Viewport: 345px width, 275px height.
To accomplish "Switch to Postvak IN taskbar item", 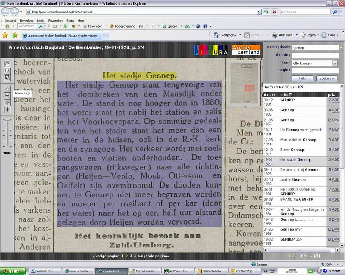I will coord(45,271).
